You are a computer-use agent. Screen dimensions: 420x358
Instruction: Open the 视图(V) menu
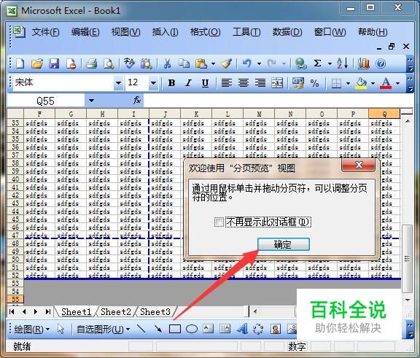click(x=125, y=32)
